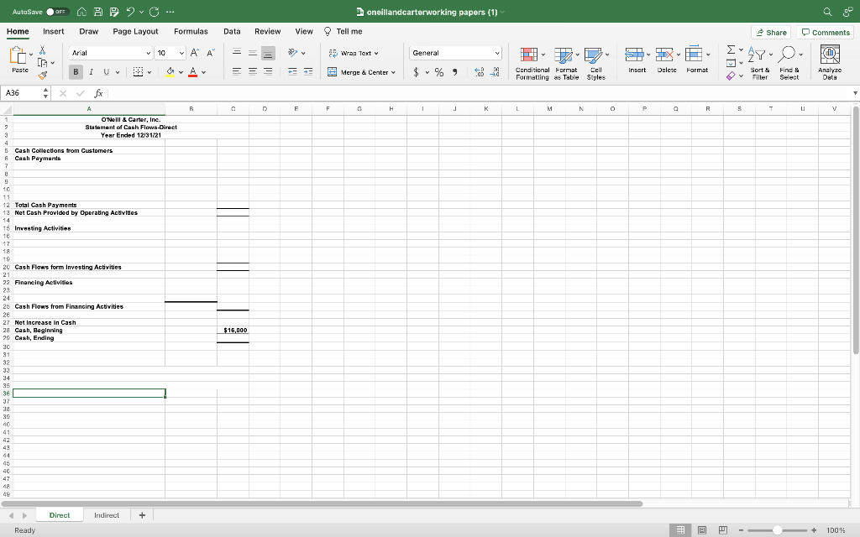Click the Paste clipboard icon
The height and width of the screenshot is (537, 860).
18,55
